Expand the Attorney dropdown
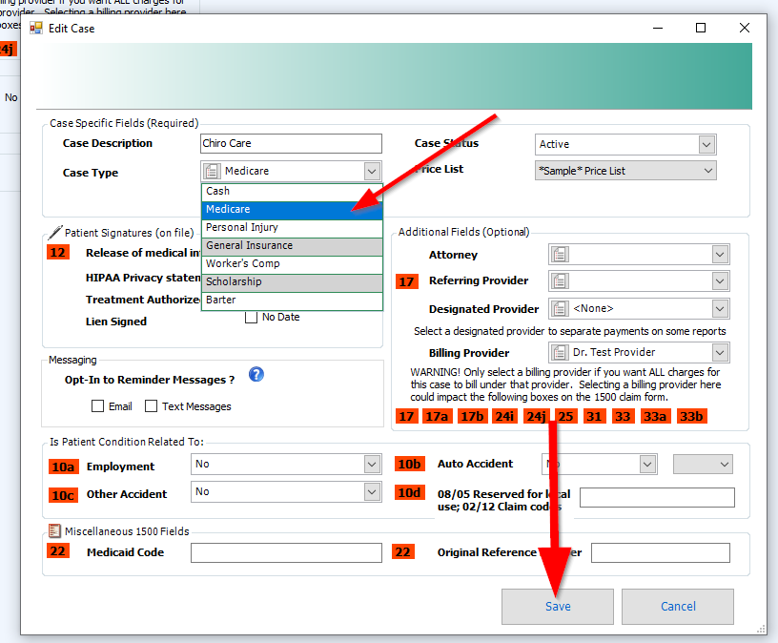778x643 pixels. click(x=720, y=255)
